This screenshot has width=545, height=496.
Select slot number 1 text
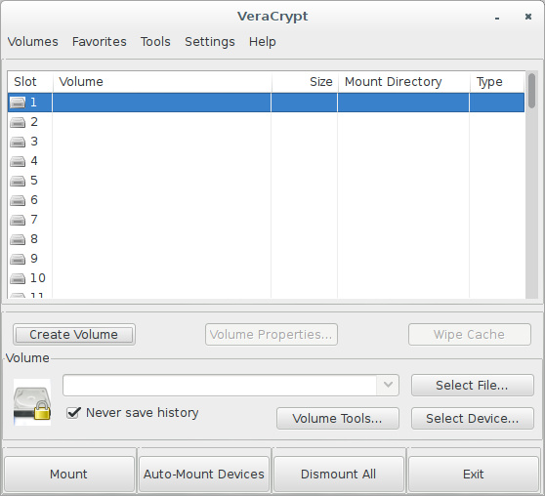click(x=34, y=103)
